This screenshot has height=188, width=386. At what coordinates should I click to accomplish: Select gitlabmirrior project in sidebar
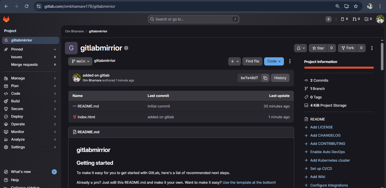30,40
